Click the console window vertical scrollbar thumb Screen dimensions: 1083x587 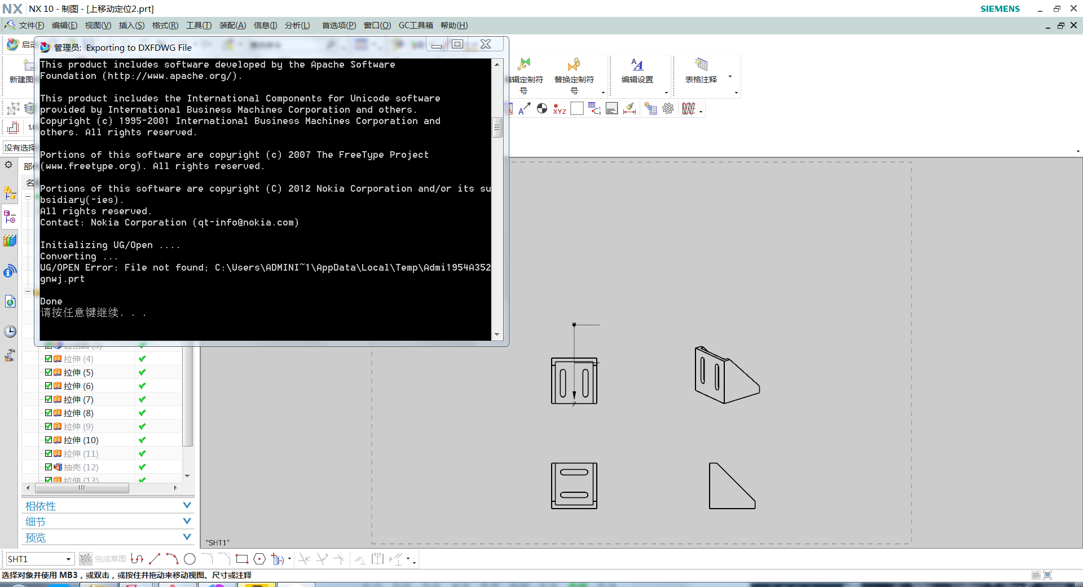coord(497,127)
